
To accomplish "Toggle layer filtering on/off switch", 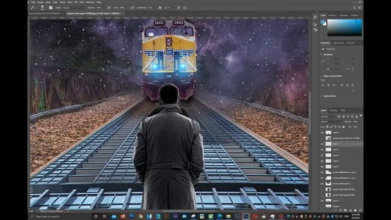I will tap(361, 116).
